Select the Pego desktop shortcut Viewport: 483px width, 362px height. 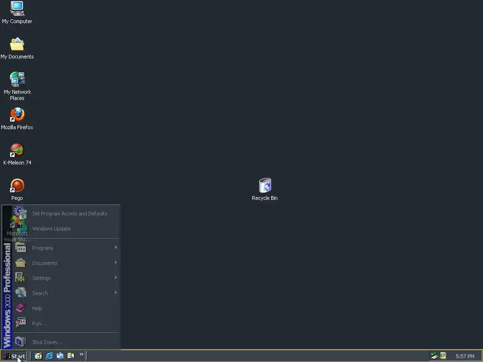click(x=17, y=189)
